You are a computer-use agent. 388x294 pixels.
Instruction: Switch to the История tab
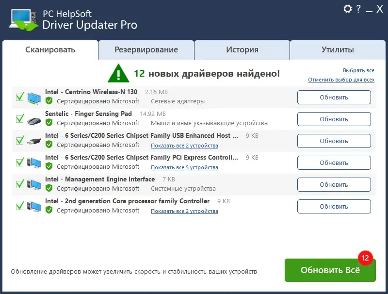pos(242,49)
